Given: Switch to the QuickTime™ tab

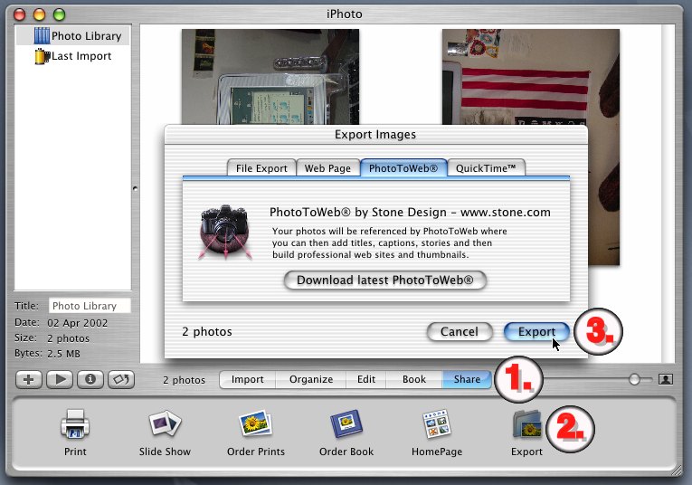Looking at the screenshot, I should pyautogui.click(x=486, y=168).
